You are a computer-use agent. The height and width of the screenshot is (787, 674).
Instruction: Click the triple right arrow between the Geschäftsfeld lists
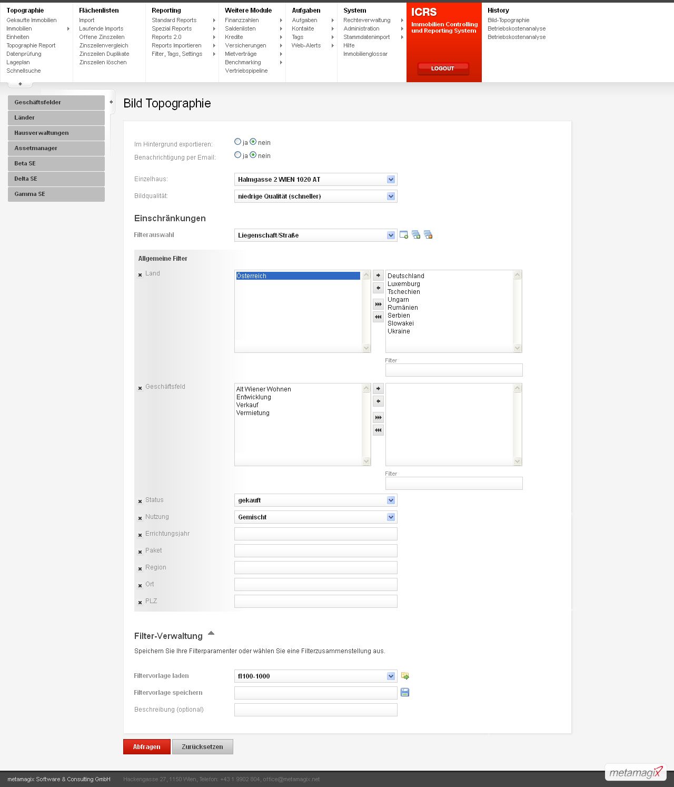378,418
